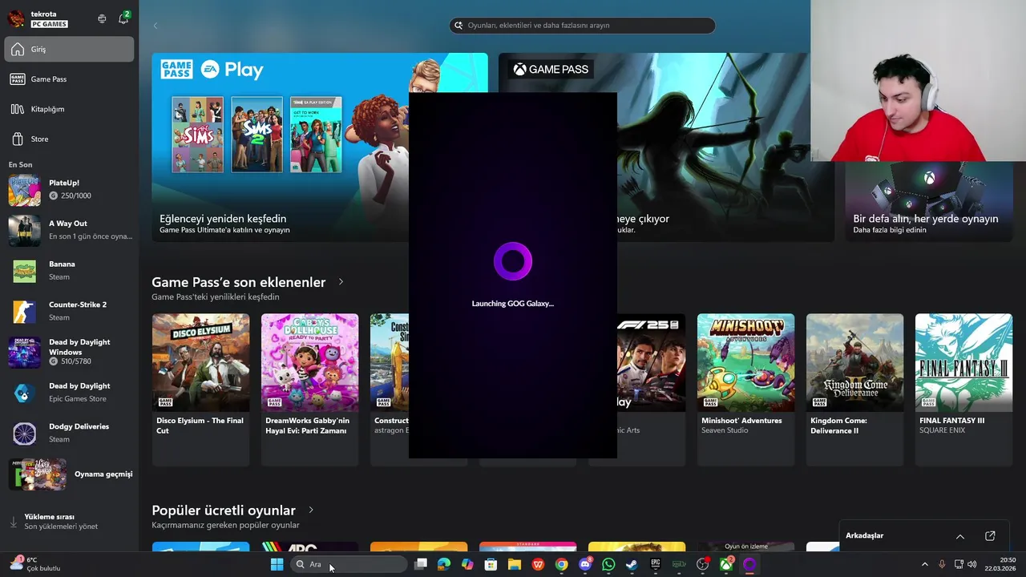1026x577 pixels.
Task: Open Steam from the taskbar
Action: pos(632,564)
